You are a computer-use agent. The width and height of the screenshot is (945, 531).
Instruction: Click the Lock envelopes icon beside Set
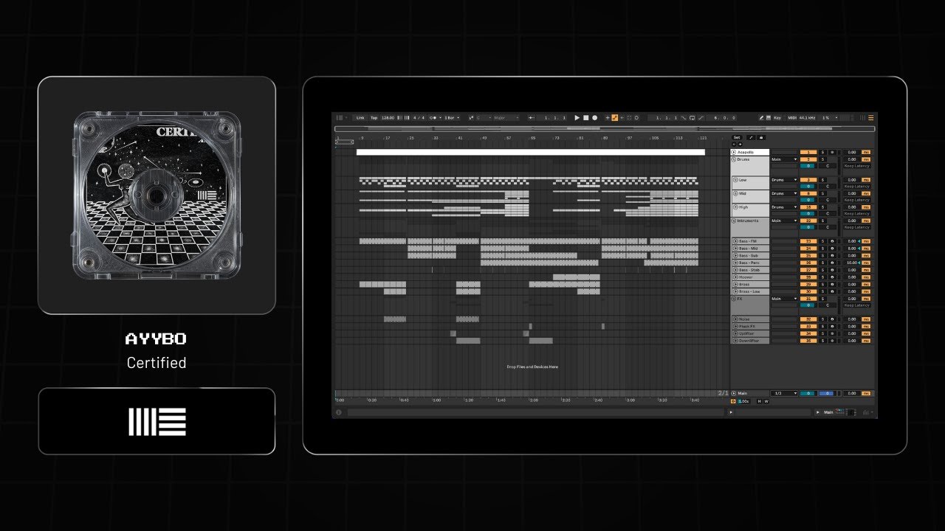coord(761,137)
